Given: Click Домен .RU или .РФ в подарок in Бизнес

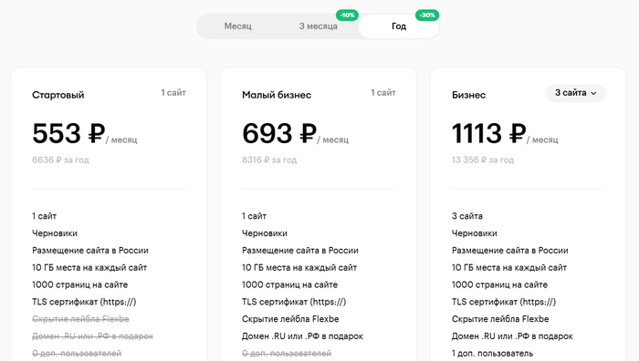Looking at the screenshot, I should click(x=512, y=336).
